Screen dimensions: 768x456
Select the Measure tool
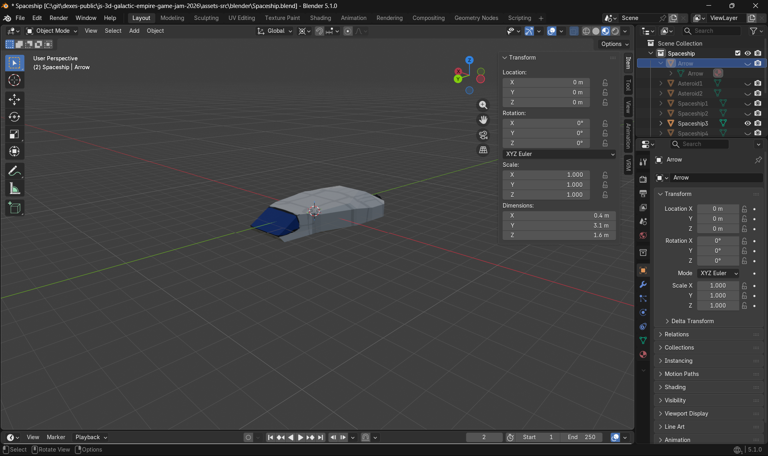pos(14,188)
